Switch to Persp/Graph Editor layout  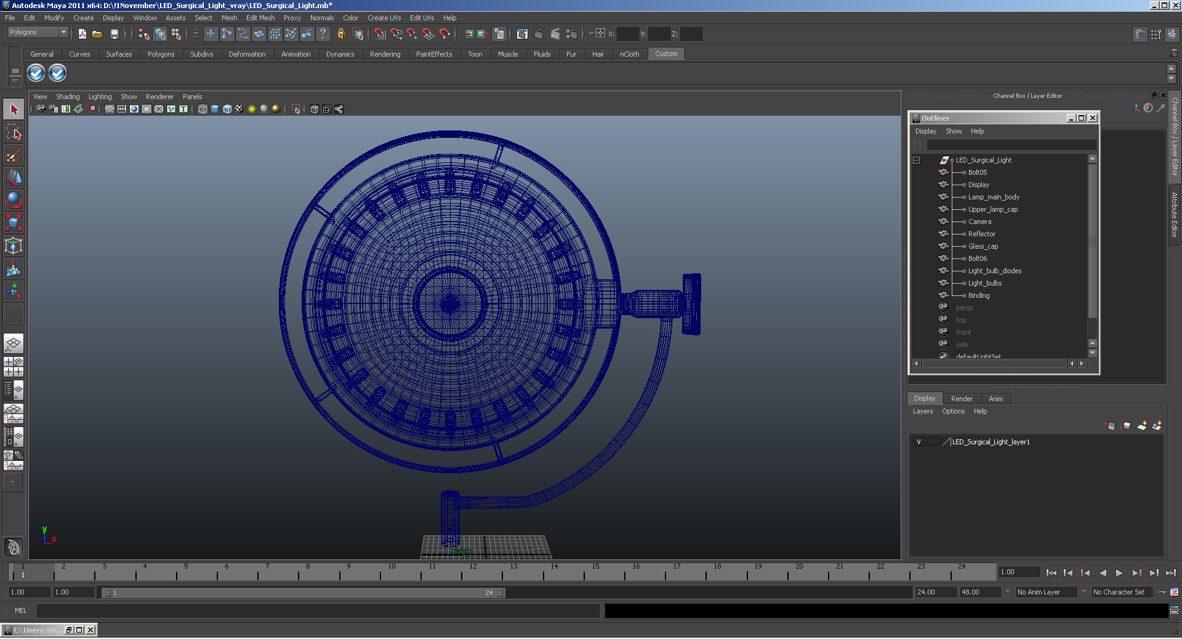coord(14,413)
